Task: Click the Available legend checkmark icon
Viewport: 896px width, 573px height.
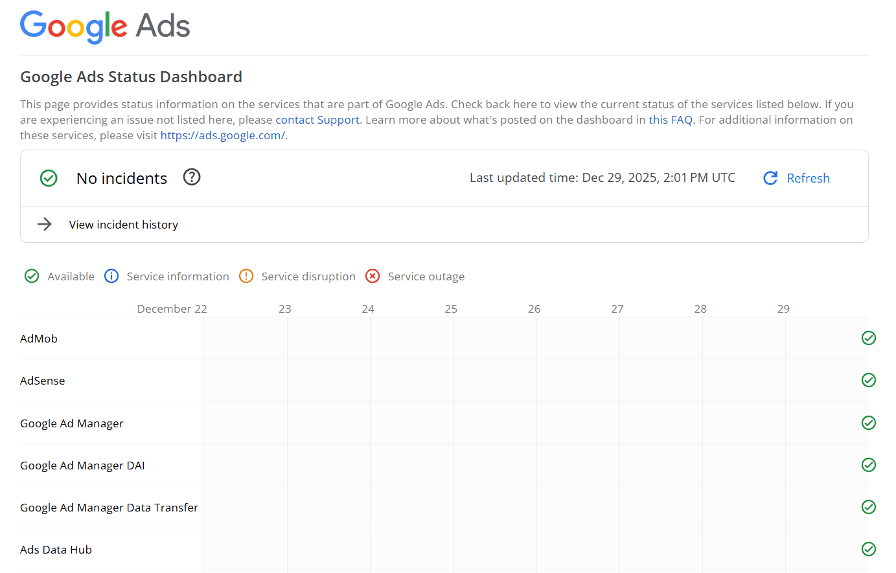Action: [x=32, y=276]
